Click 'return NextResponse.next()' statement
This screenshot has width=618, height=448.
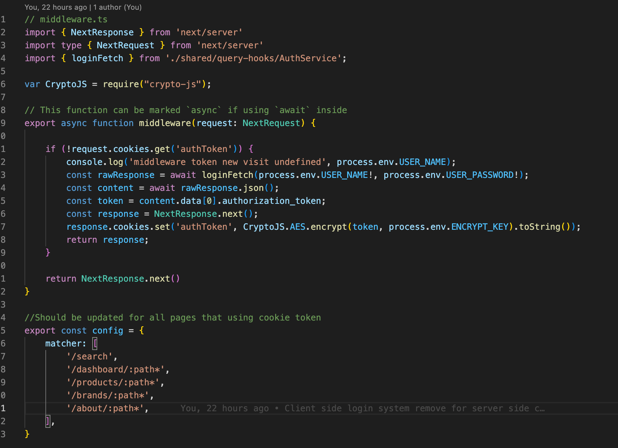[x=113, y=279]
